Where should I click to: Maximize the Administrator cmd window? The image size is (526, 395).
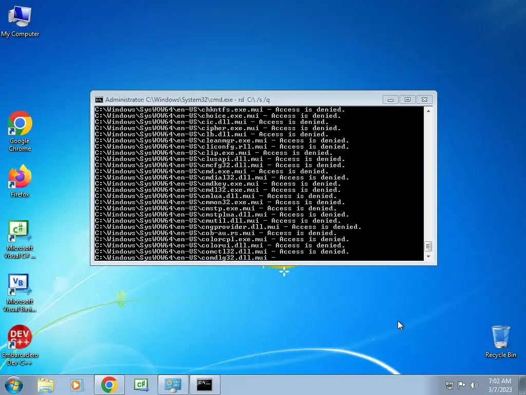coord(407,100)
